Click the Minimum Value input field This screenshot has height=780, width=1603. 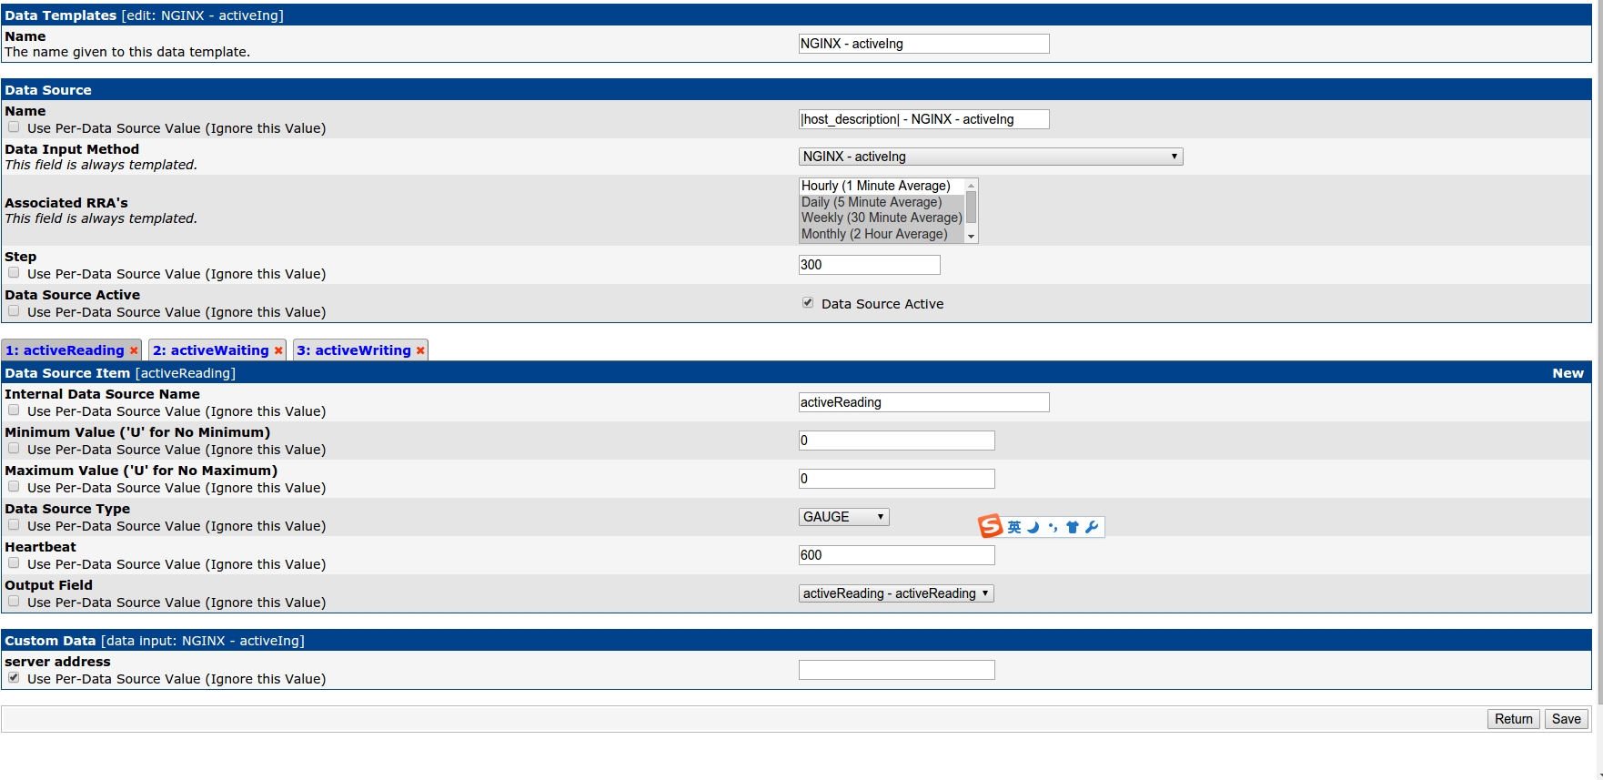click(897, 441)
